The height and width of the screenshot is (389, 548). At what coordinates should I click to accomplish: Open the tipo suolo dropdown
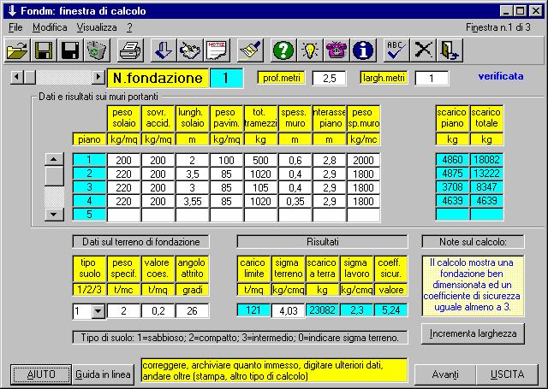(96, 310)
